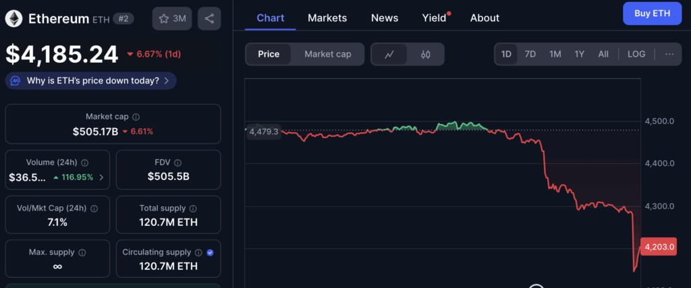Click the #2 rank badge

click(x=123, y=18)
